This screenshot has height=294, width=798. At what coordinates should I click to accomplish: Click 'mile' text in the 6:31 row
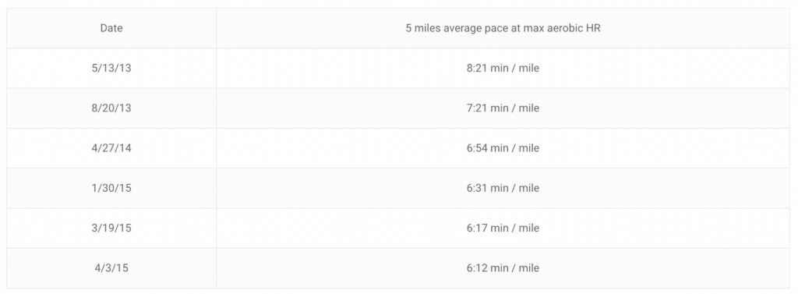click(x=529, y=188)
